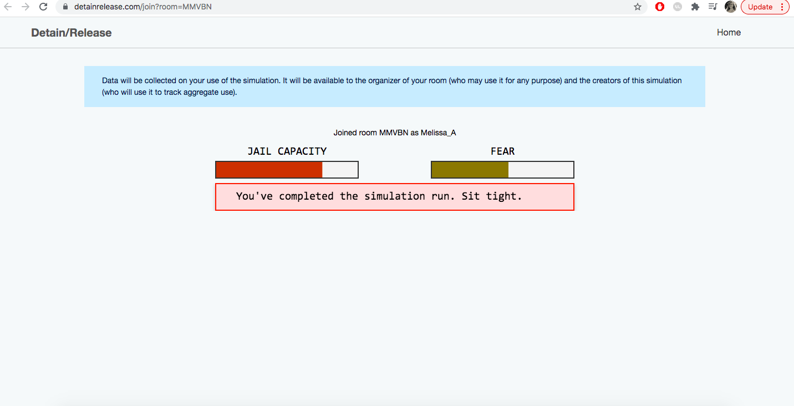This screenshot has height=406, width=794.
Task: Reload the page with the refresh icon
Action: 43,7
